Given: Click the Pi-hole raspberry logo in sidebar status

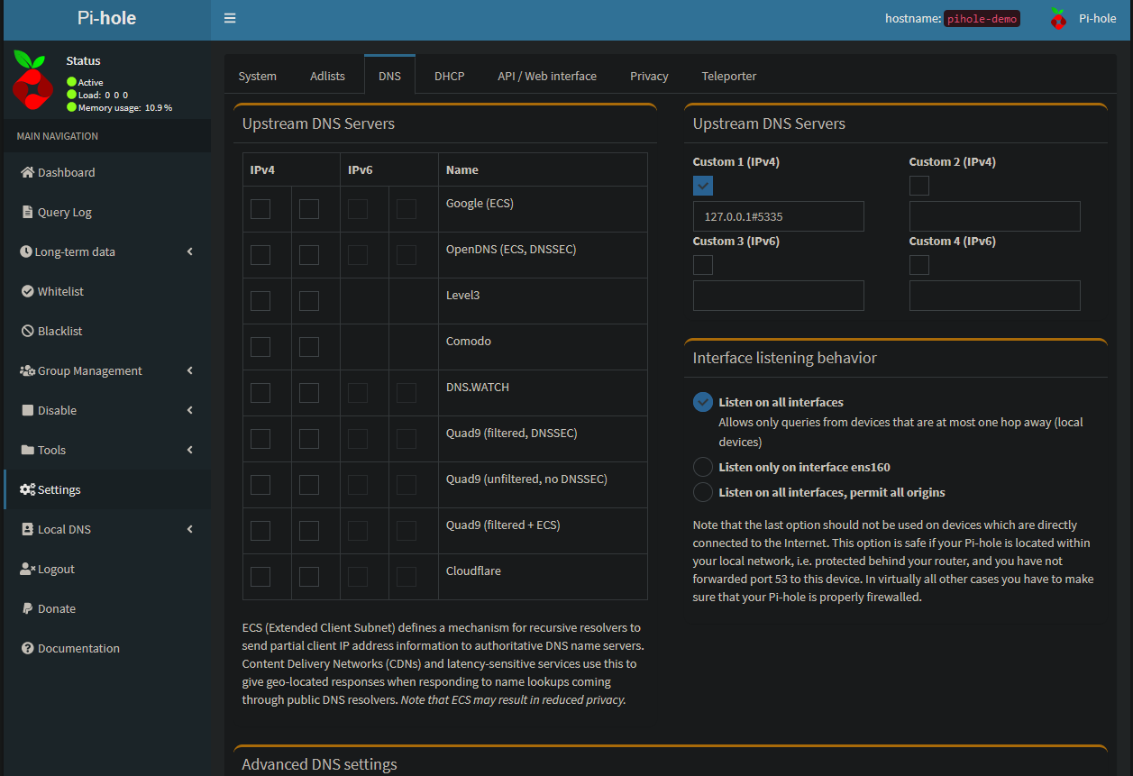Looking at the screenshot, I should [33, 79].
